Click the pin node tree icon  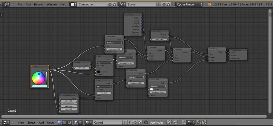(169, 122)
